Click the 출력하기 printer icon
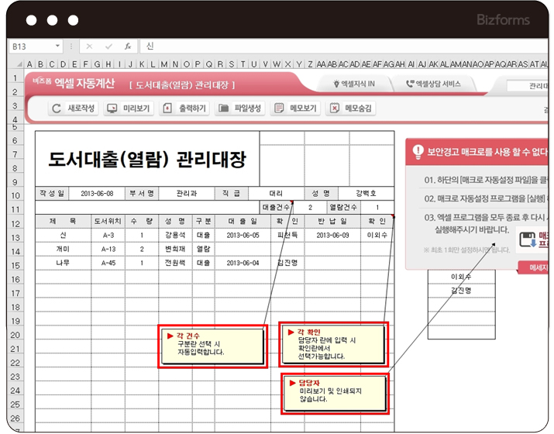554x434 pixels. [x=167, y=109]
